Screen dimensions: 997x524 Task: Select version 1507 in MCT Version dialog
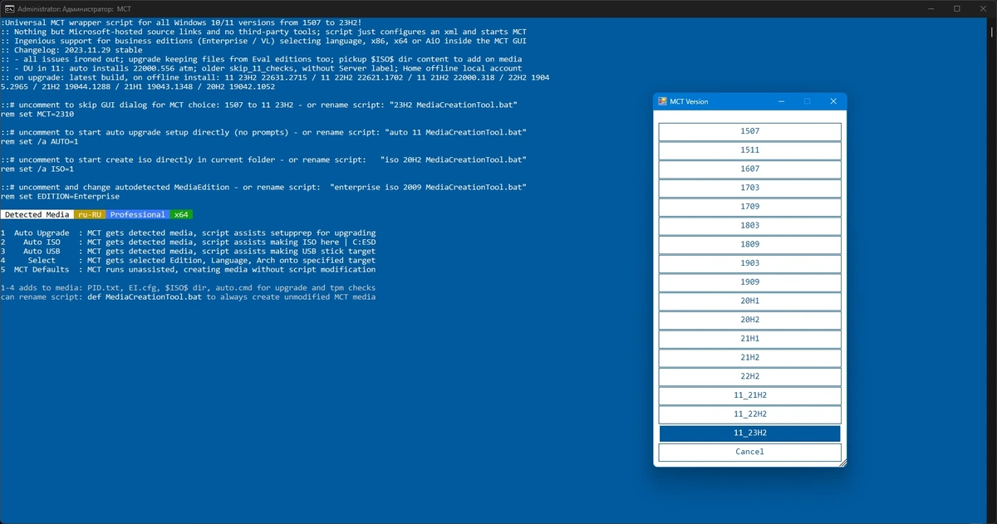pos(749,131)
